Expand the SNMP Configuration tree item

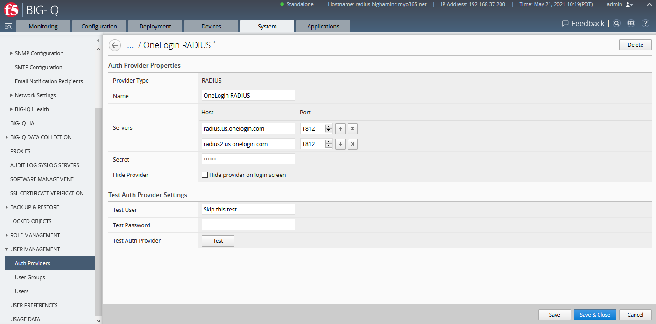(x=11, y=53)
